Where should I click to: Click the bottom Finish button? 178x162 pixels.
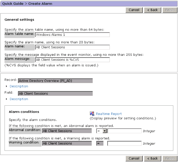pos(170,158)
